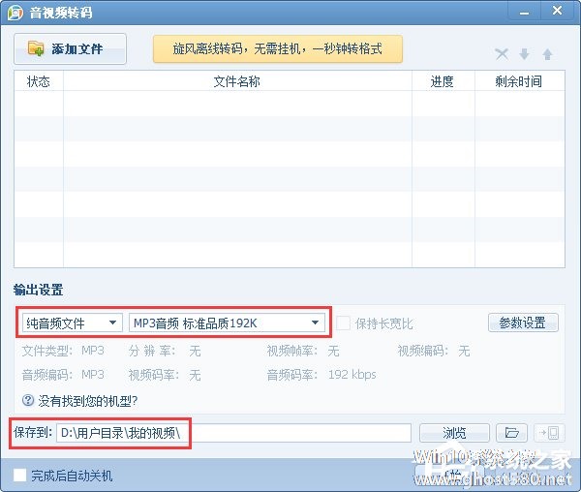Toggle the 保持长宽比 checkbox
581x492 pixels.
click(343, 323)
